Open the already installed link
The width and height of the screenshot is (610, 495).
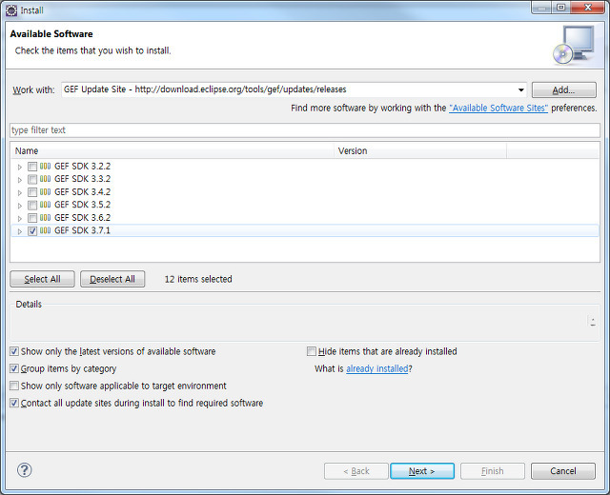point(377,368)
